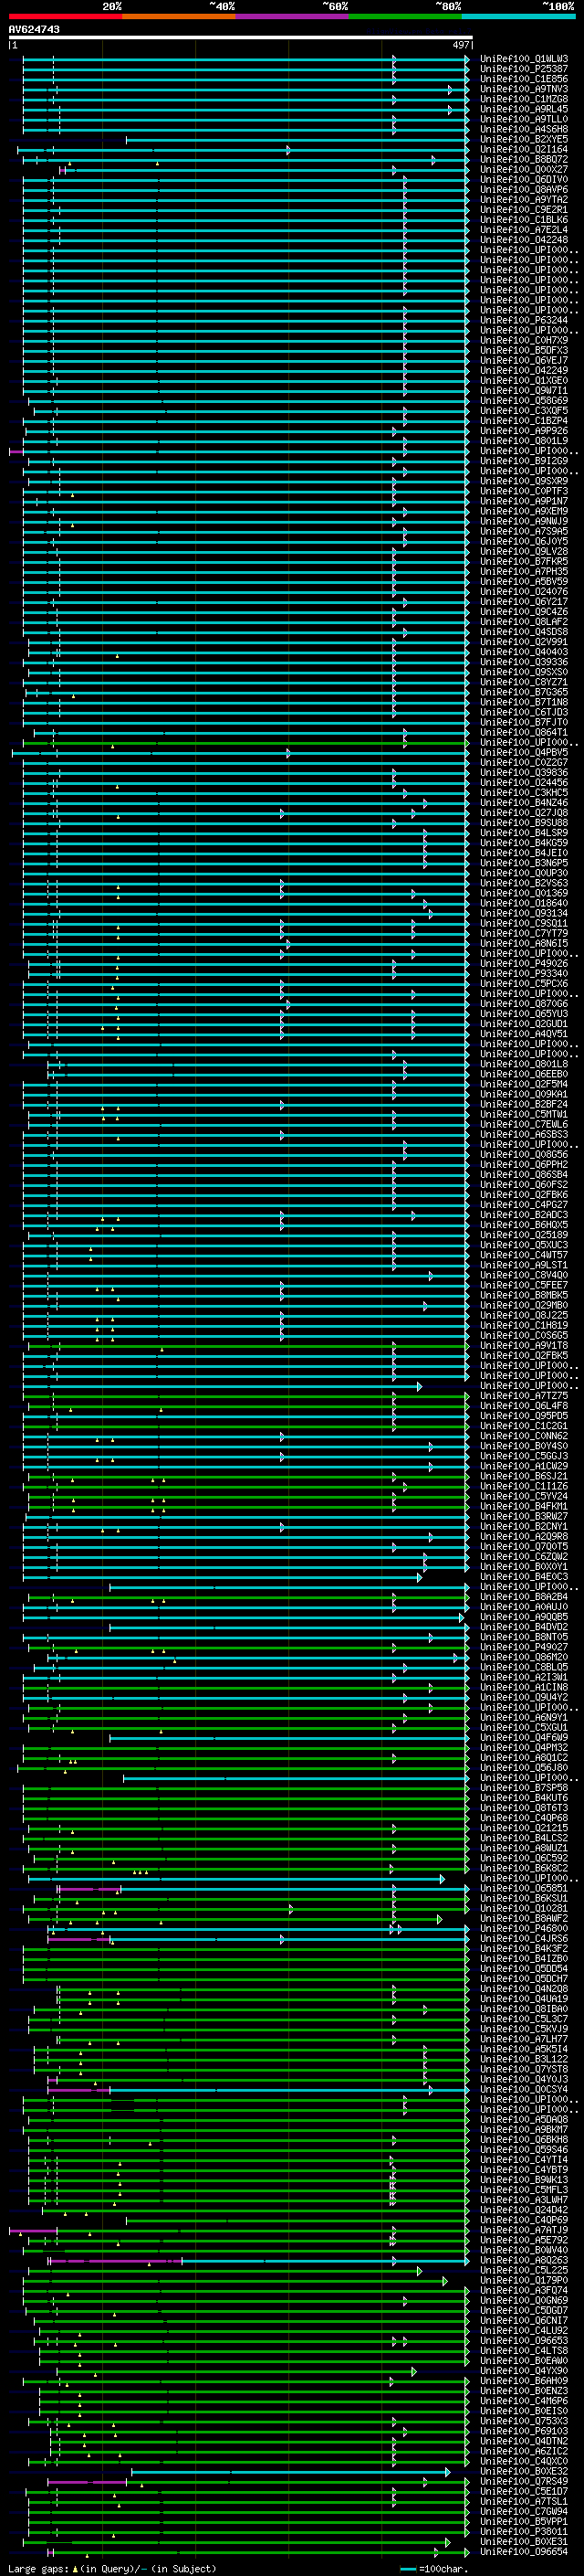Image resolution: width=584 pixels, height=2576 pixels.
Task: Click hit label UniRef100_Q4F6W9
Action: (524, 1737)
